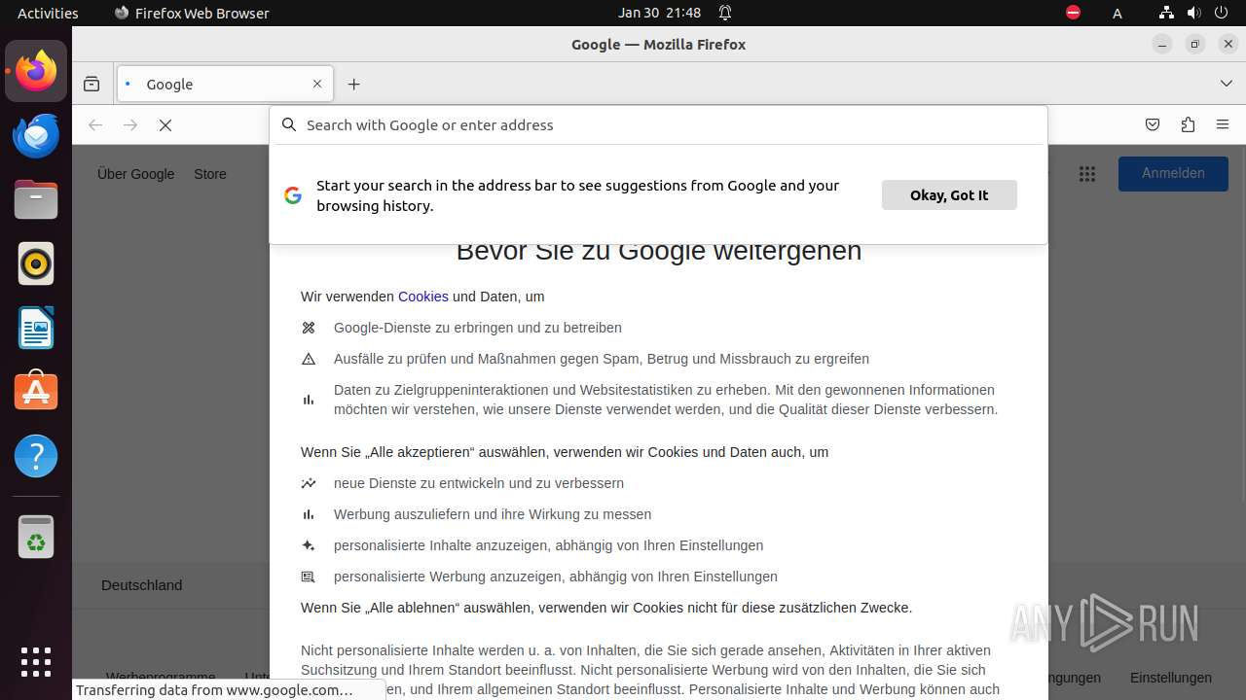Open Rhythmbox music player in dock

click(x=36, y=263)
